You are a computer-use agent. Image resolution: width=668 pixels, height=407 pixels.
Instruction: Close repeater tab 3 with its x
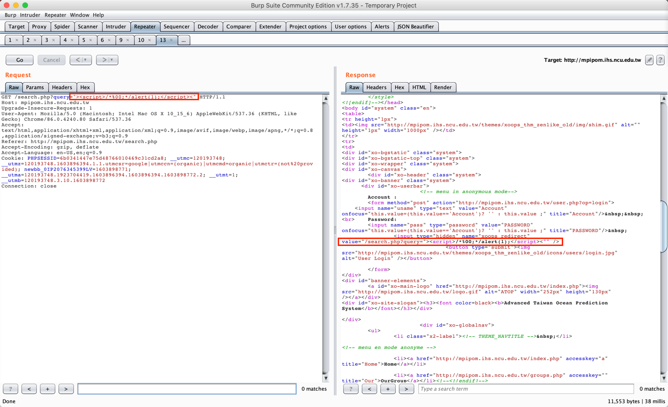pyautogui.click(x=53, y=40)
